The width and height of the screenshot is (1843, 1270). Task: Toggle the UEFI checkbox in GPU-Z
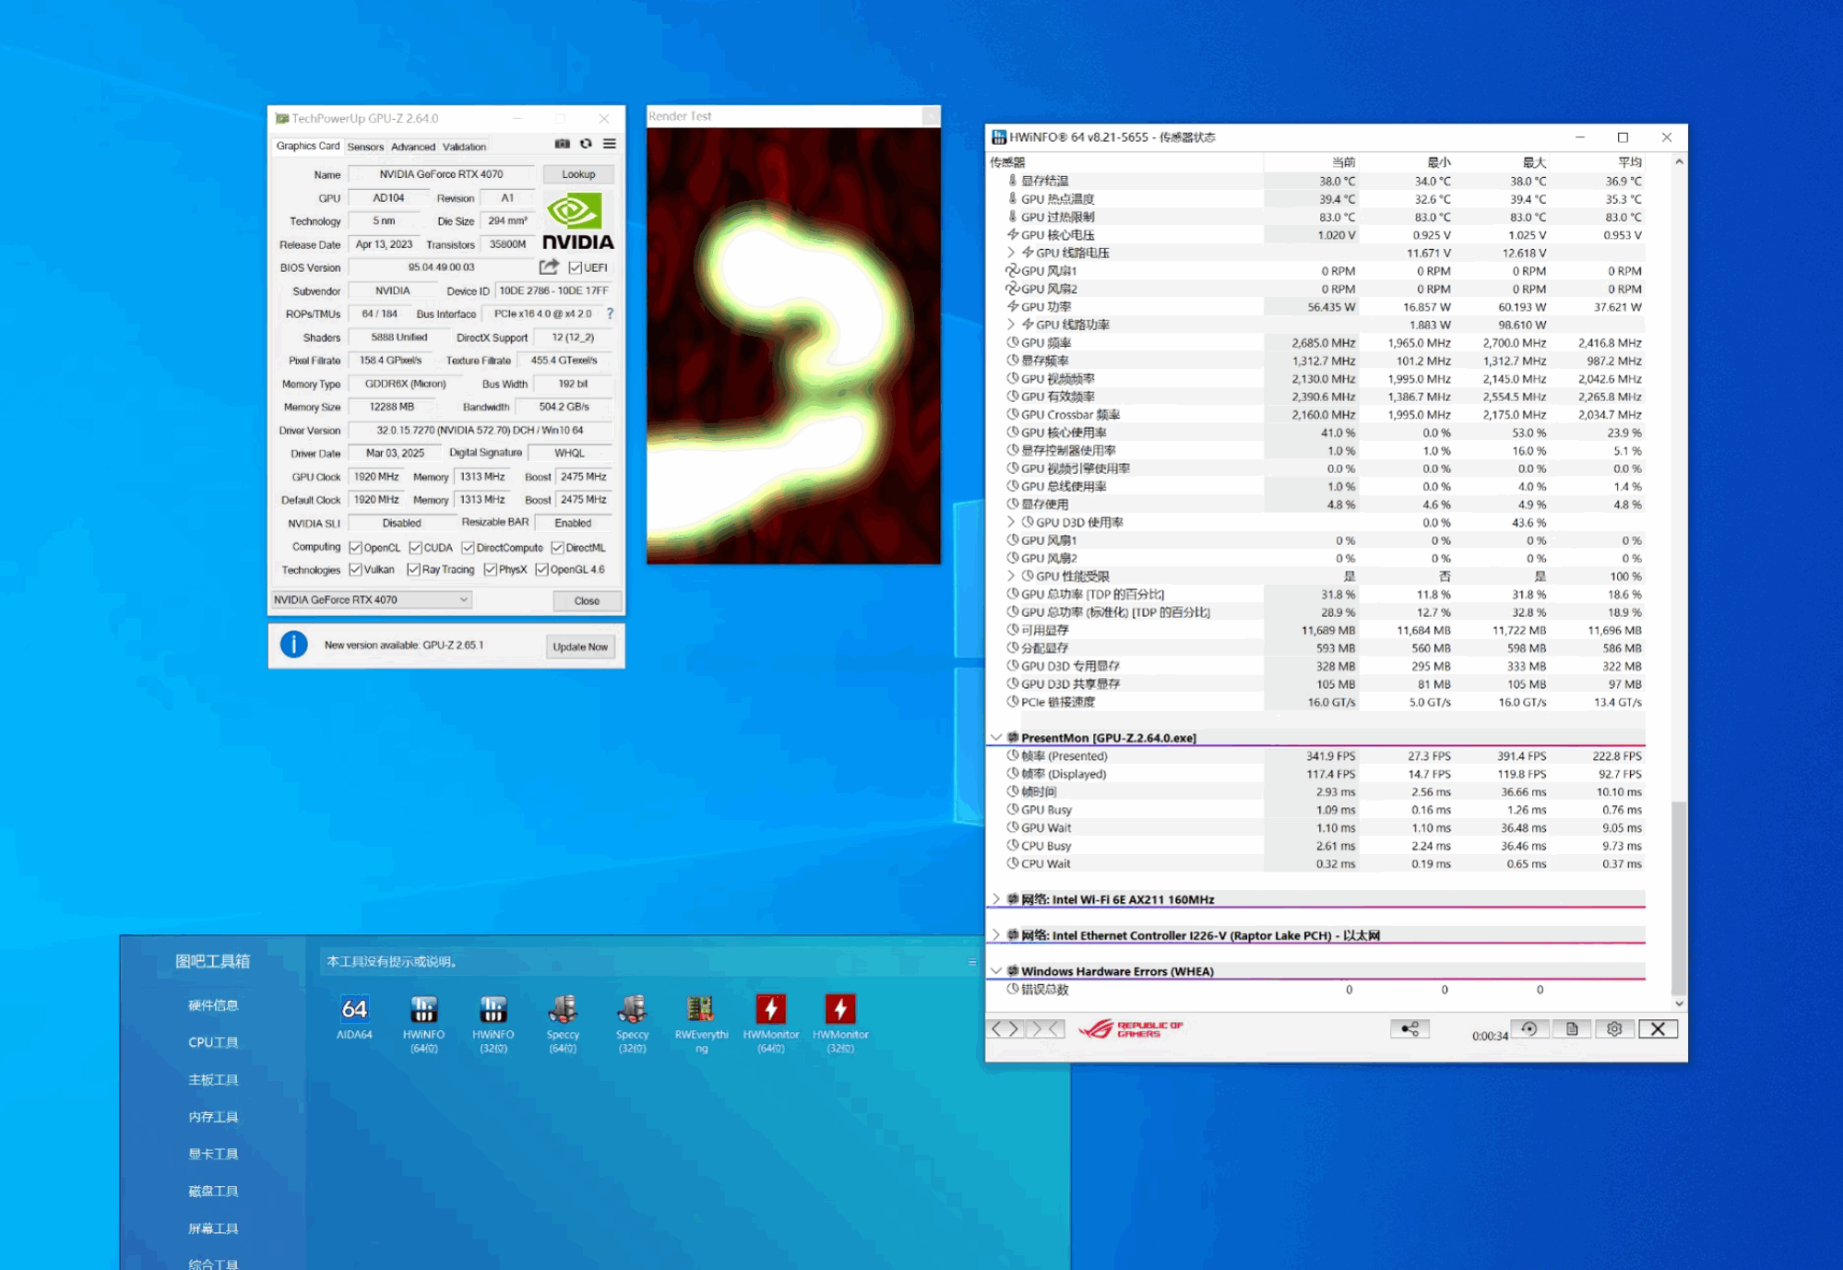click(575, 267)
